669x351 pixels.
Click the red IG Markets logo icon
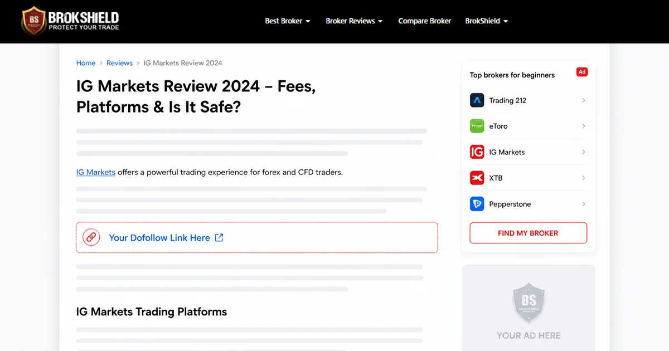pyautogui.click(x=477, y=152)
